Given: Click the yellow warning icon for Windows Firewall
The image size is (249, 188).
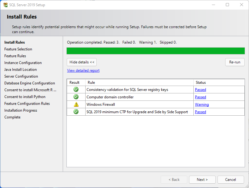Looking at the screenshot, I should [76, 105].
